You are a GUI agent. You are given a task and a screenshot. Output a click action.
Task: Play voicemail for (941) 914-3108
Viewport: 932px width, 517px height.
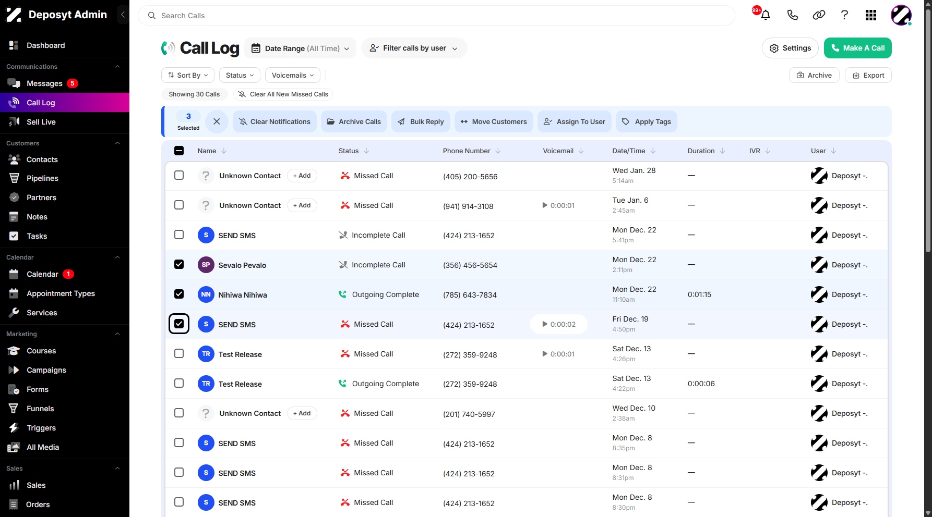point(558,205)
